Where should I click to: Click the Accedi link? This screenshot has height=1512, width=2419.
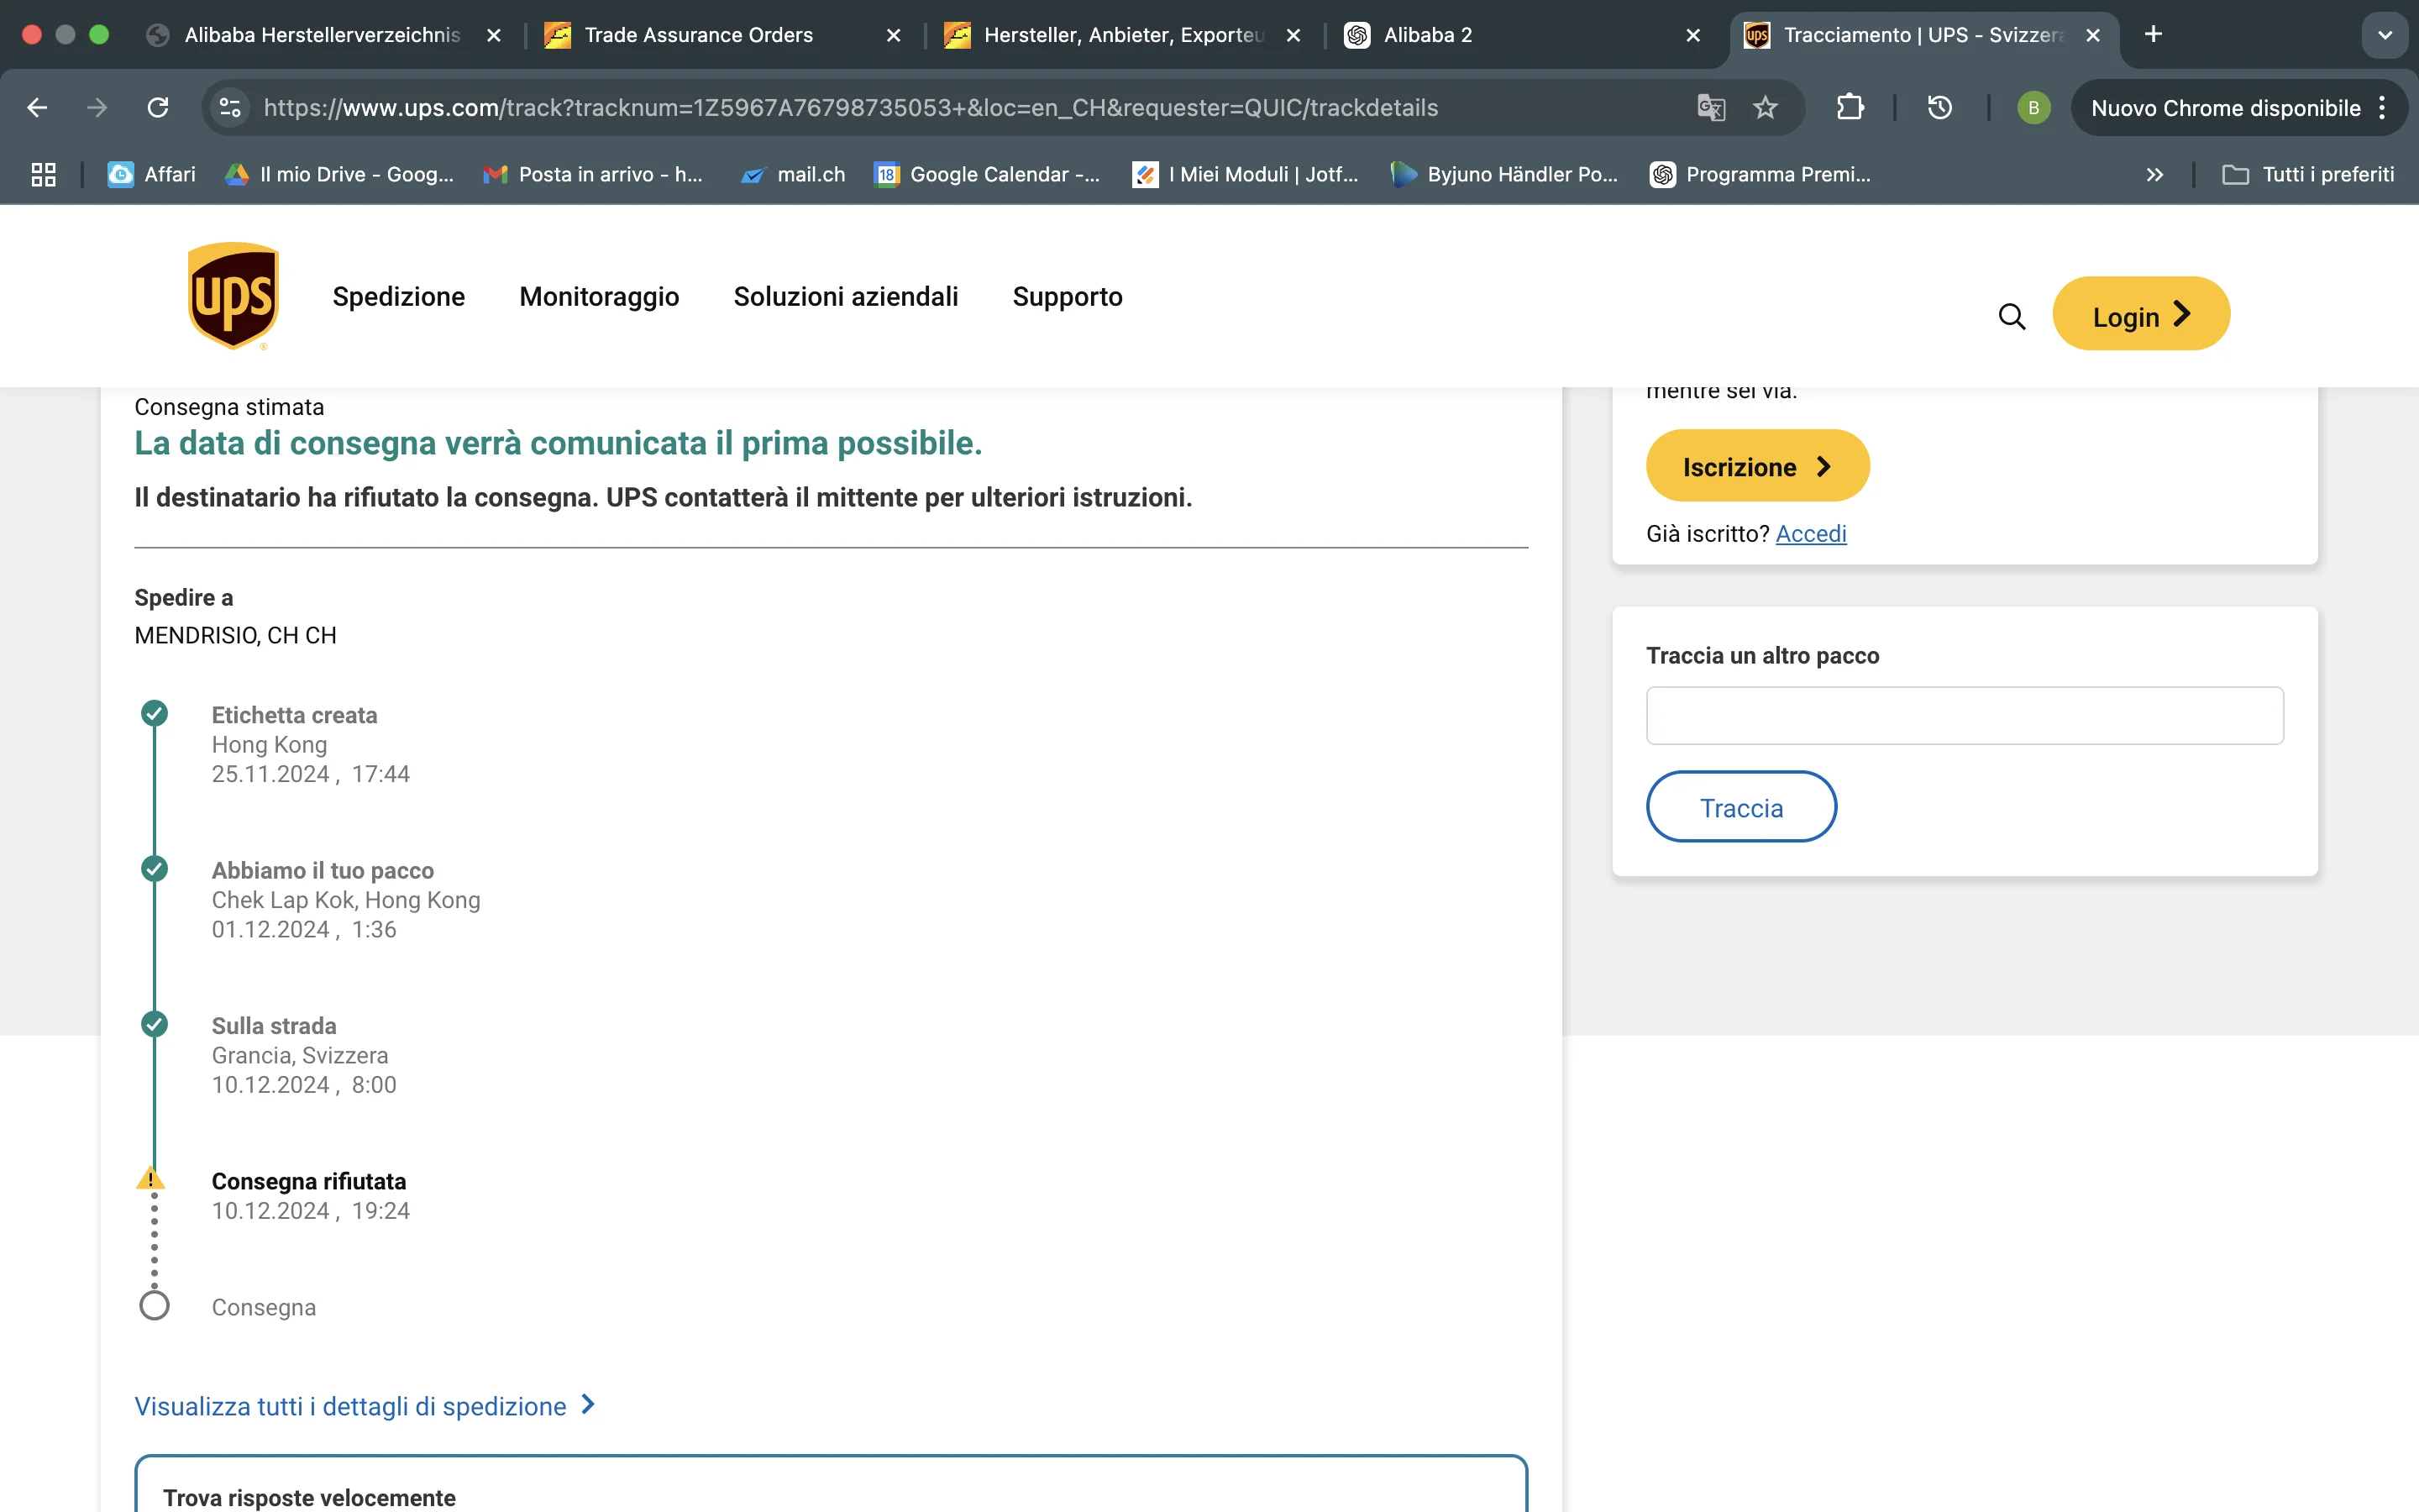click(x=1810, y=534)
